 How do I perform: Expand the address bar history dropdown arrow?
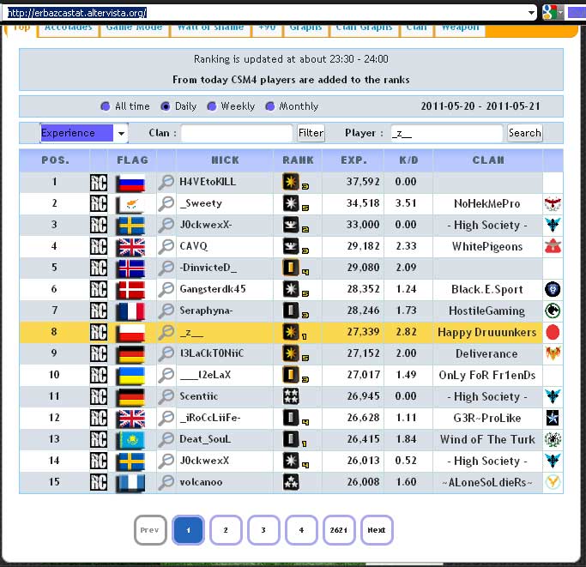click(x=531, y=13)
